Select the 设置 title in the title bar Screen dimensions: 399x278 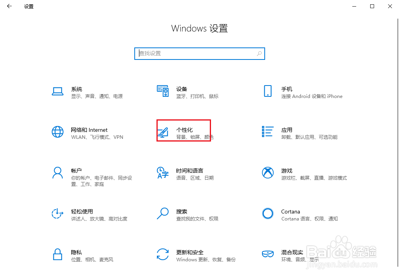[x=28, y=6]
